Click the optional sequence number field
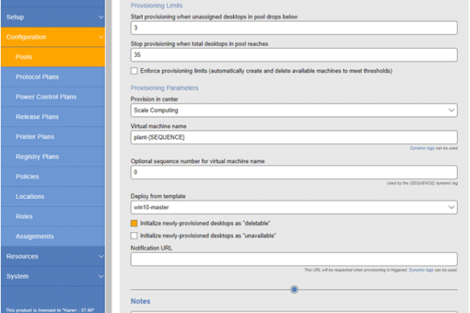 point(294,173)
